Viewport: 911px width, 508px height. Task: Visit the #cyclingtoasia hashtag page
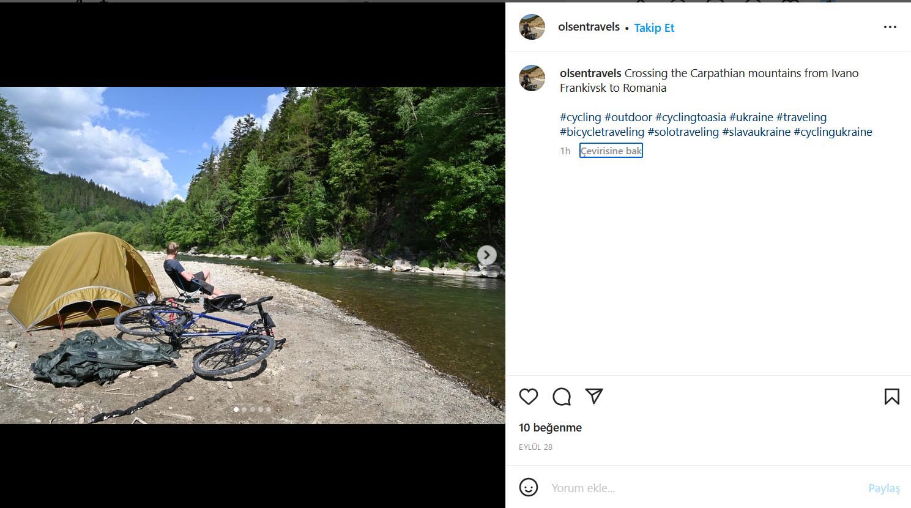coord(690,117)
